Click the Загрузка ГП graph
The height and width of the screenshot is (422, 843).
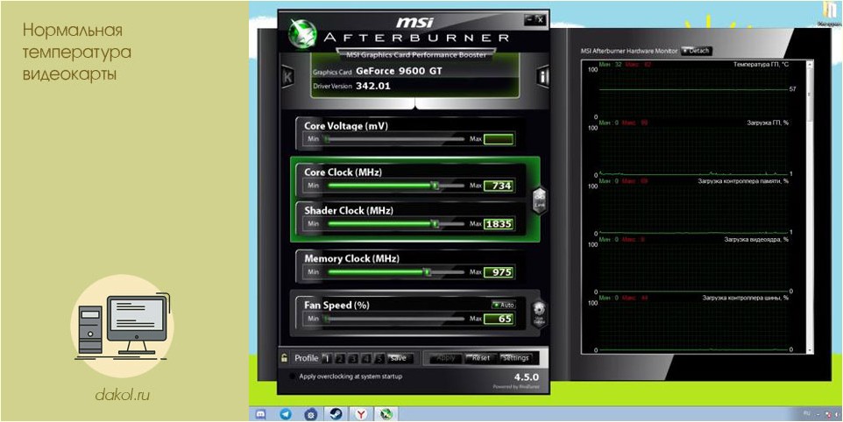coord(693,151)
